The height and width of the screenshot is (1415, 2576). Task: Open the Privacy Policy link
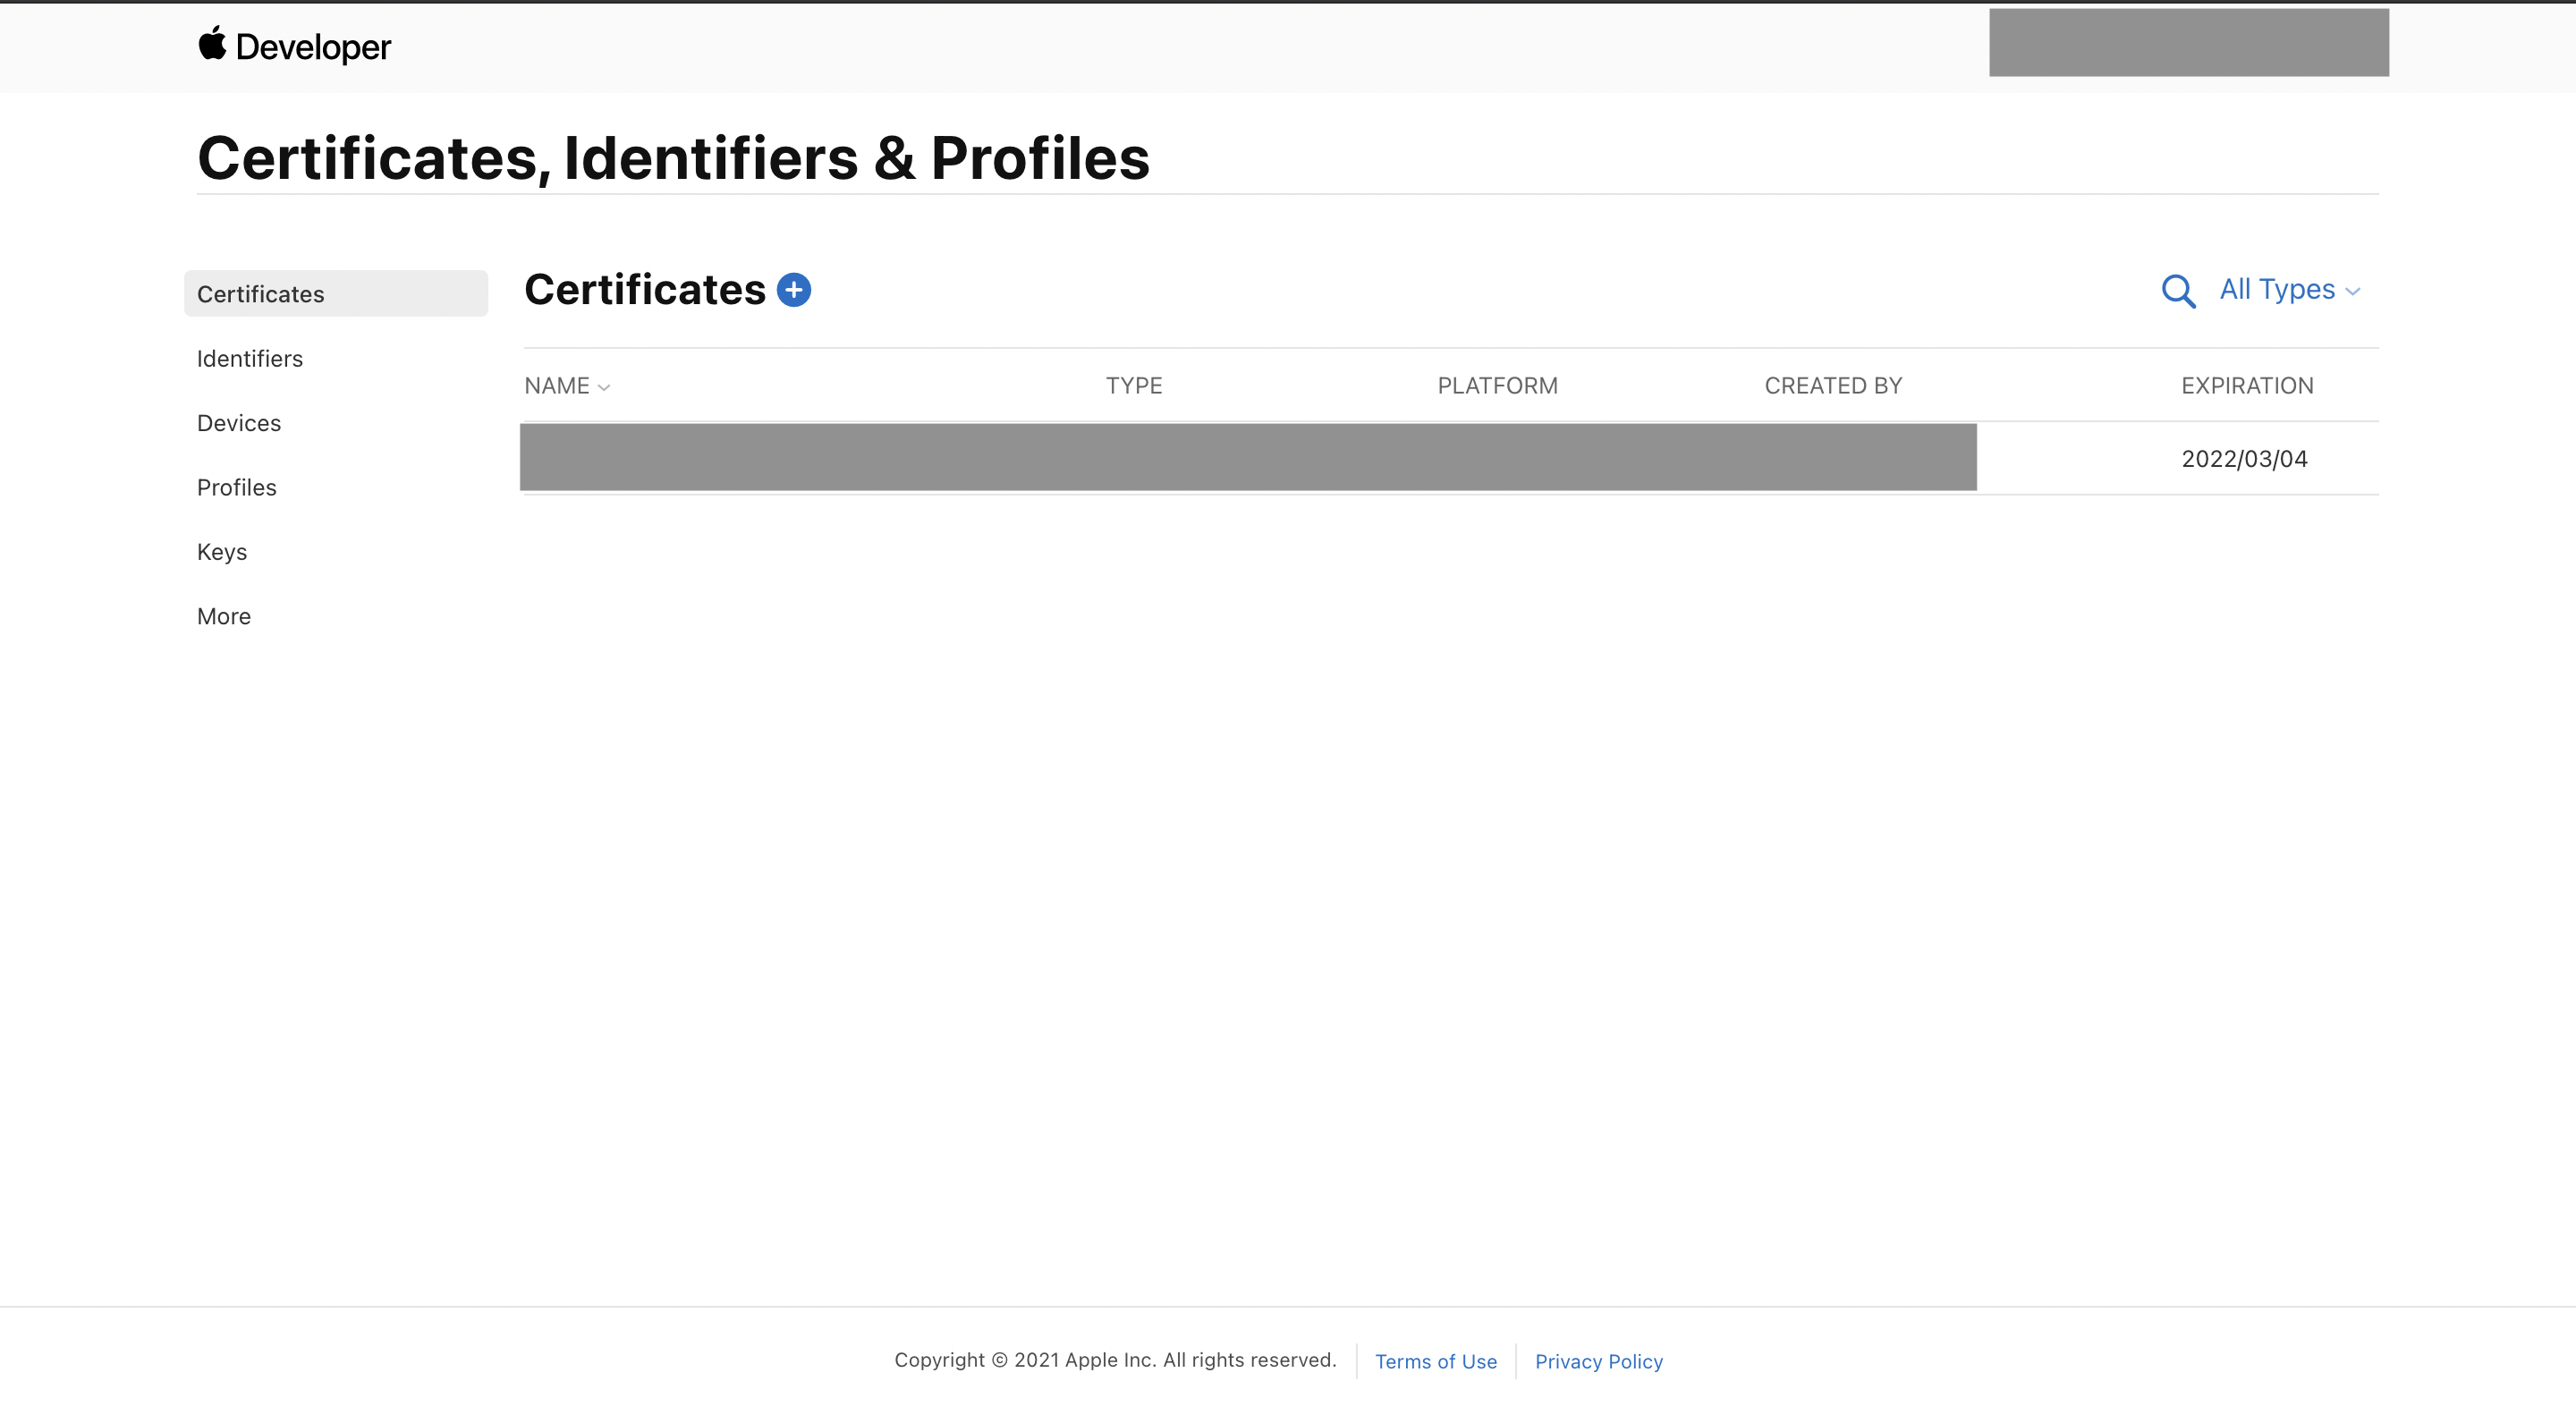[x=1598, y=1361]
